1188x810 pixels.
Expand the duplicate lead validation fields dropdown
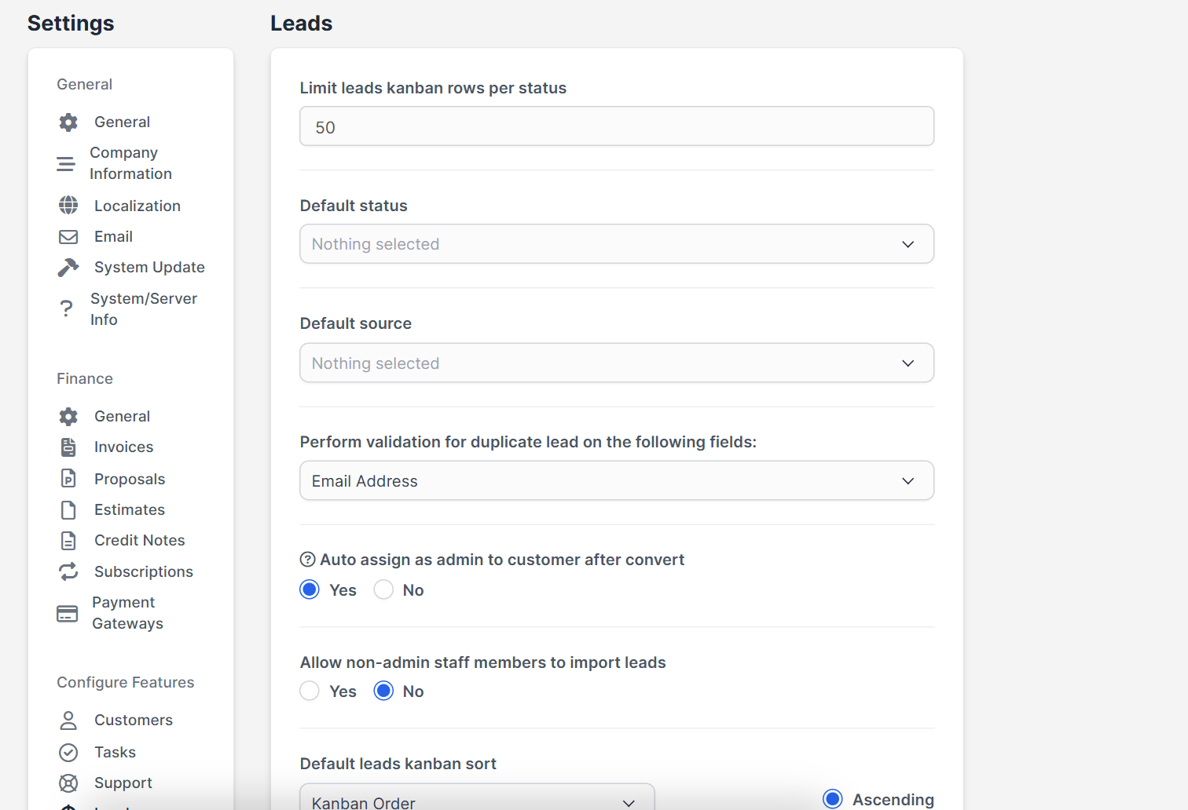click(x=617, y=480)
